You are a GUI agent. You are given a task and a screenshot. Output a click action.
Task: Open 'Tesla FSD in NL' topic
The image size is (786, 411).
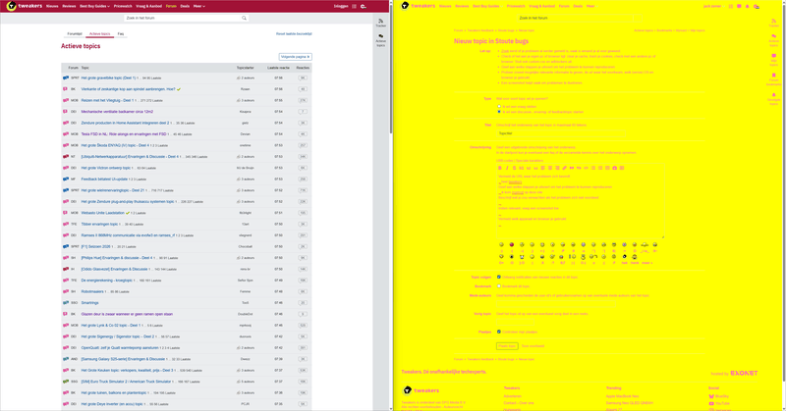pos(124,134)
